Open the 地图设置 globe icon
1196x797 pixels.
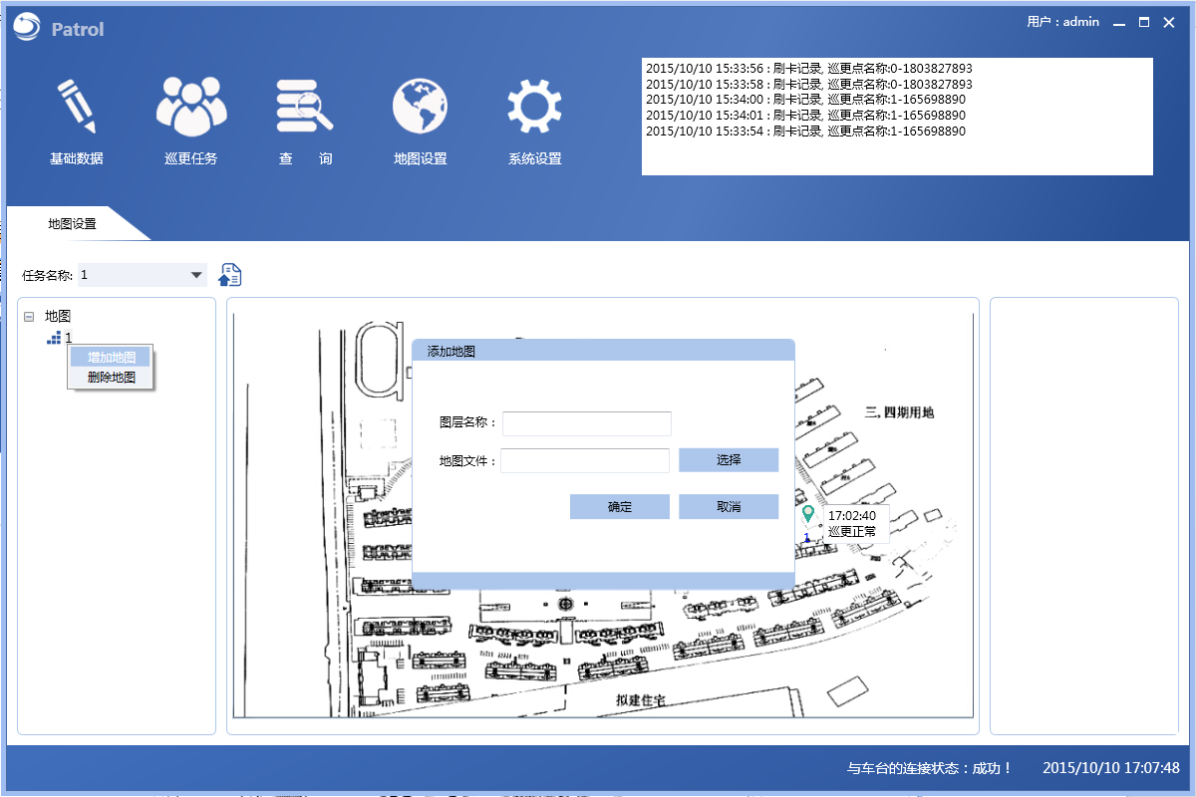pyautogui.click(x=420, y=108)
